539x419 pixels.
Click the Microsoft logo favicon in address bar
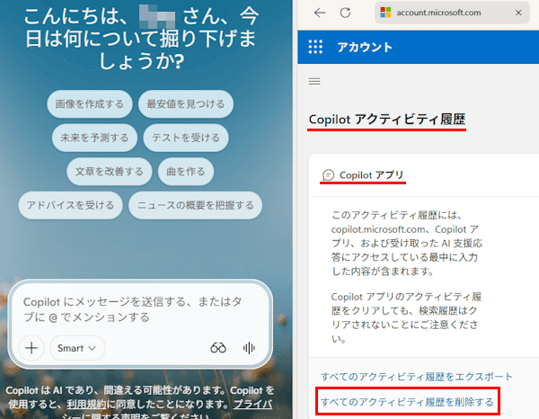click(385, 13)
